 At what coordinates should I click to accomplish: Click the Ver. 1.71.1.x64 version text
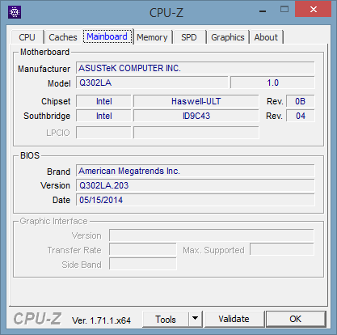[x=101, y=320]
